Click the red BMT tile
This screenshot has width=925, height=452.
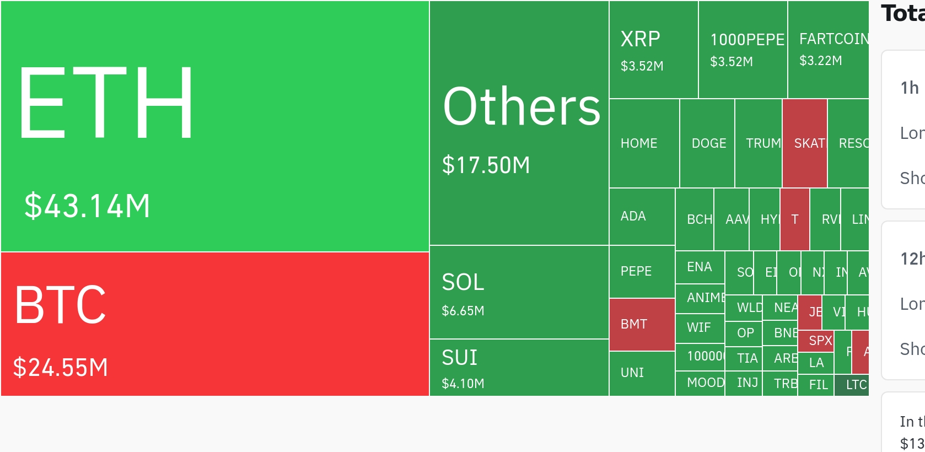[x=642, y=325]
